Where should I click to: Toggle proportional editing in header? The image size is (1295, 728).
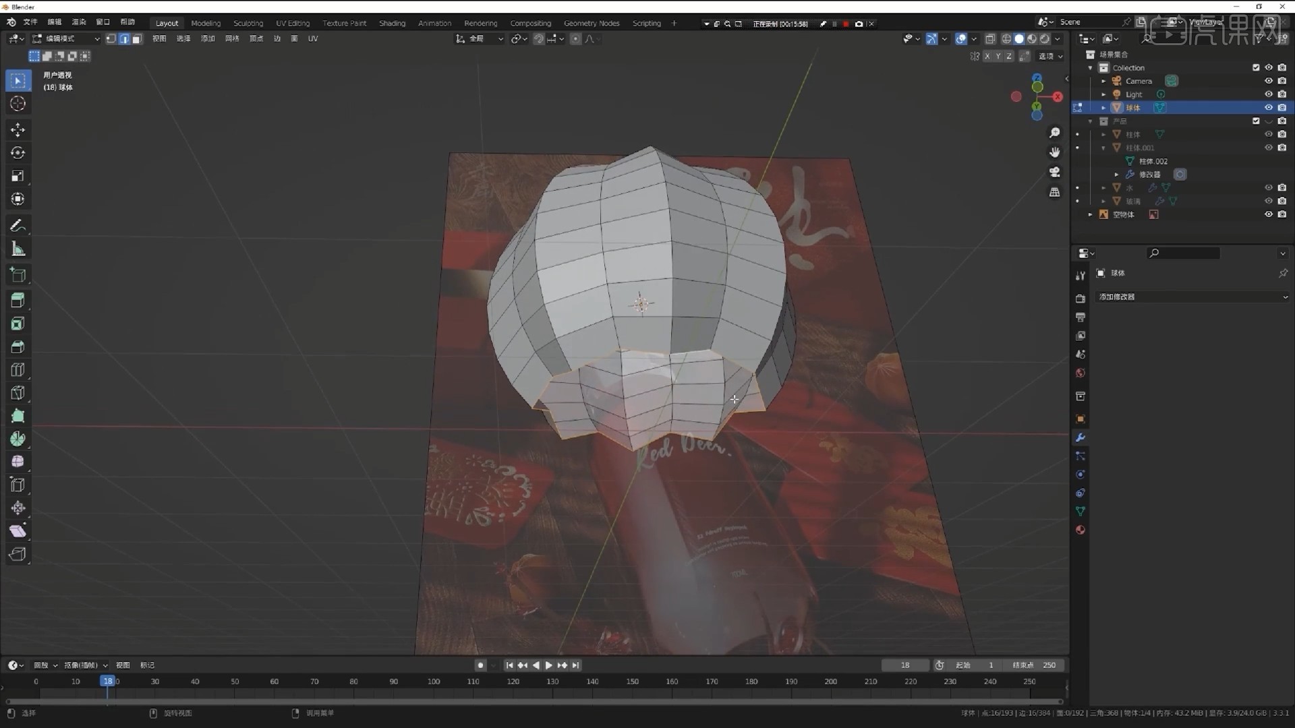coord(575,39)
